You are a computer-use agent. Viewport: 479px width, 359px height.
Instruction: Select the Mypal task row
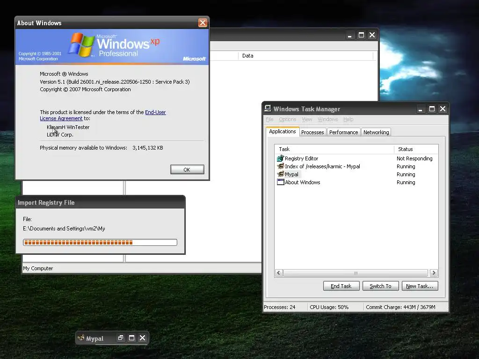356,174
